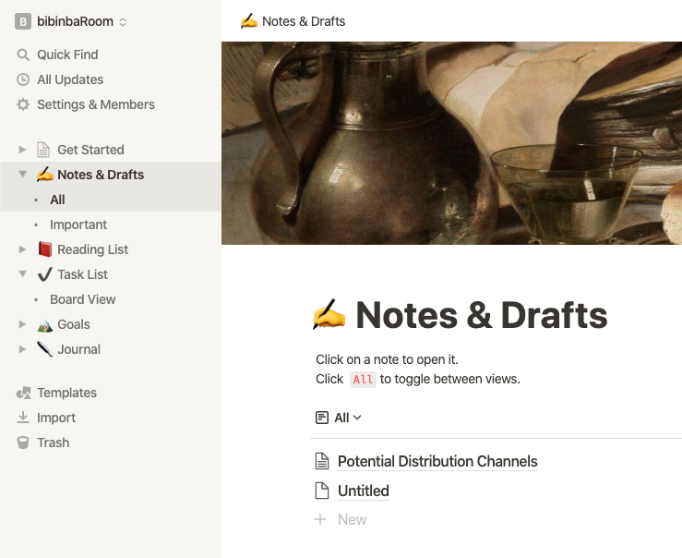Click the cover image of the page
Image resolution: width=682 pixels, height=558 pixels.
(451, 143)
